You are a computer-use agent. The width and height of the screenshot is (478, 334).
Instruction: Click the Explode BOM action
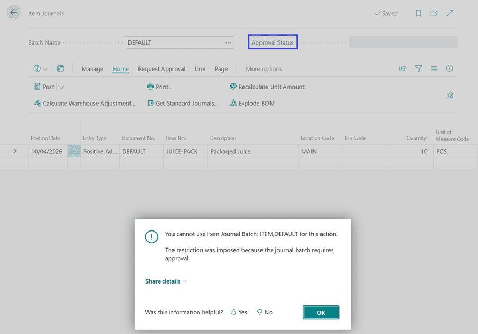[253, 104]
